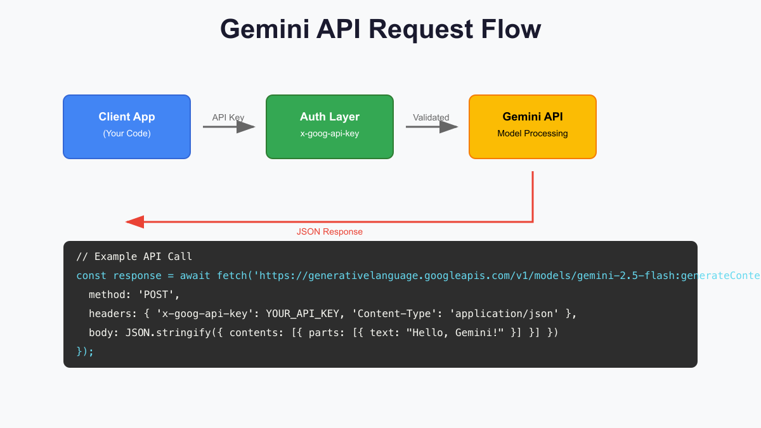Click the closing "});" code line
The image size is (761, 428).
point(85,352)
